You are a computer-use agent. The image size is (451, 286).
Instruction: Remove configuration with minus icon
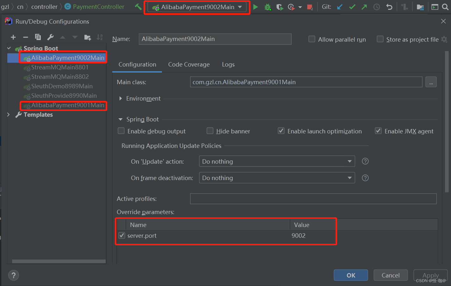(x=26, y=37)
